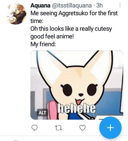This screenshot has width=128, height=141.
Task: Show the ALT description badge on GIF
Action: click(x=42, y=113)
